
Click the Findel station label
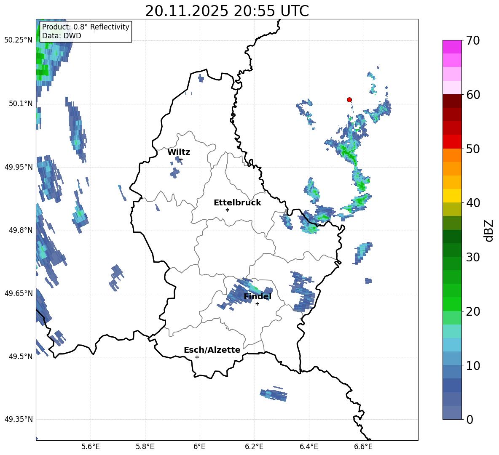point(258,296)
